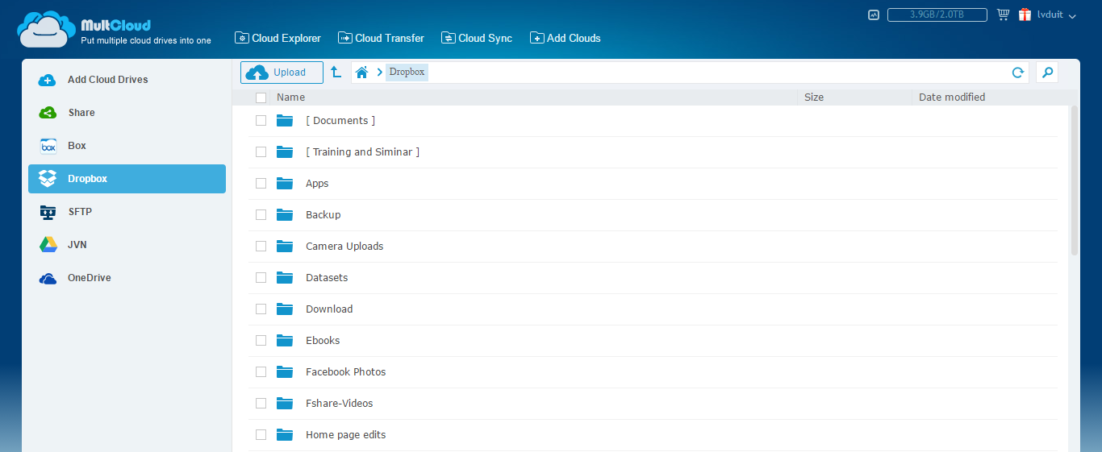This screenshot has width=1102, height=452.
Task: Sort by Date modified column
Action: [952, 97]
